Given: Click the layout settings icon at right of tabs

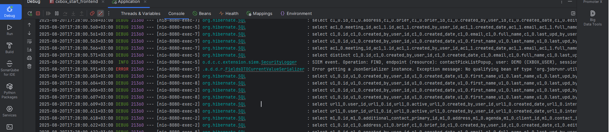Looking at the screenshot, I should (x=573, y=13).
